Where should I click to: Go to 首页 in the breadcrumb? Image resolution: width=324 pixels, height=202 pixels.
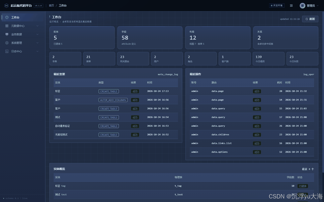(51, 6)
